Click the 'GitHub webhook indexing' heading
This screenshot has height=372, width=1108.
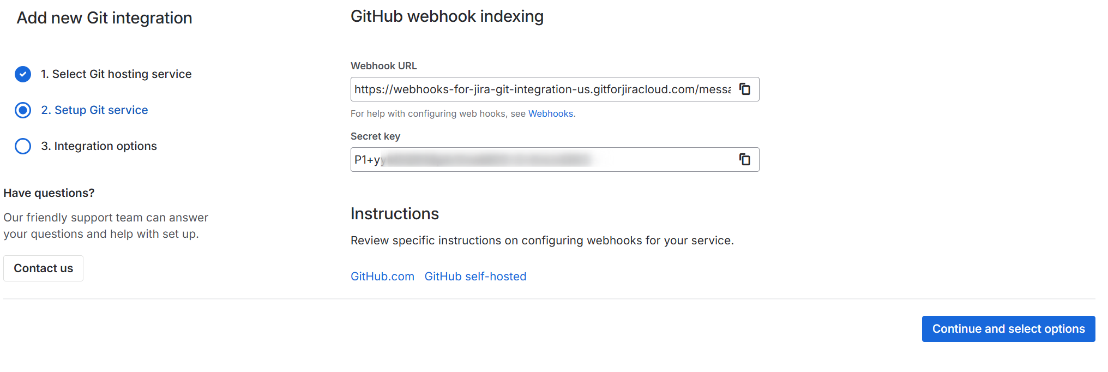coord(447,16)
